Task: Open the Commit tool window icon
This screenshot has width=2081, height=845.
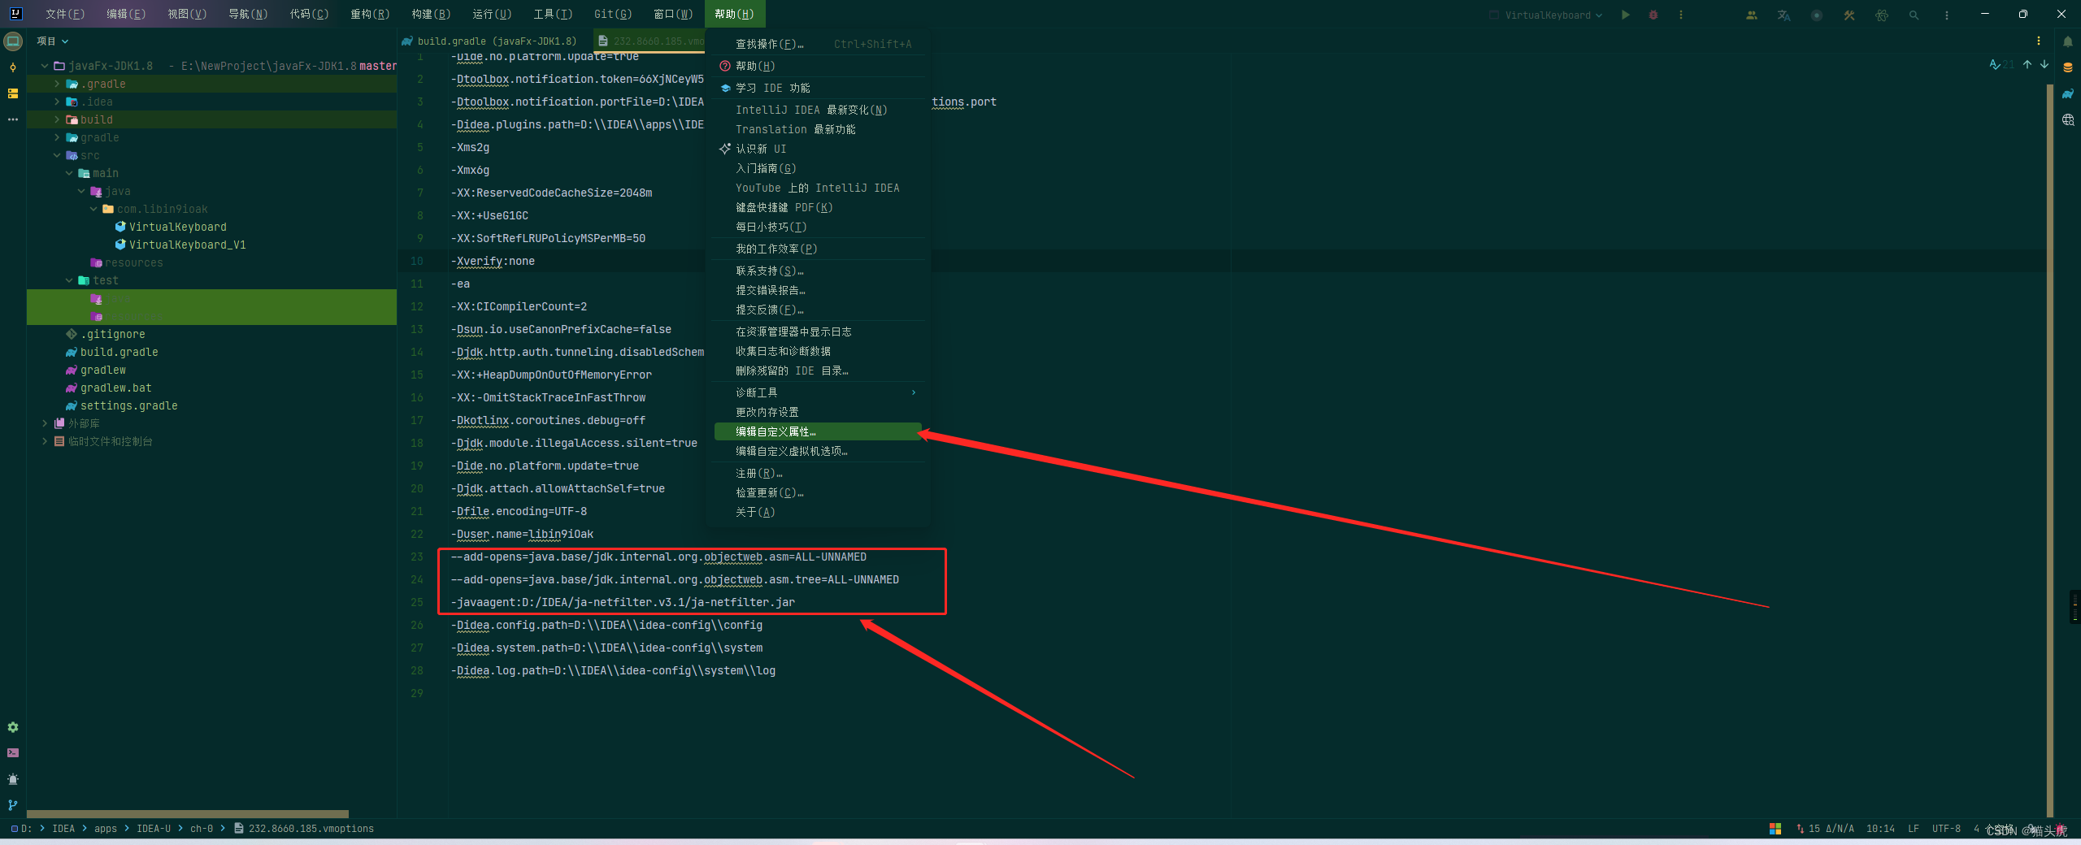Action: (x=13, y=67)
